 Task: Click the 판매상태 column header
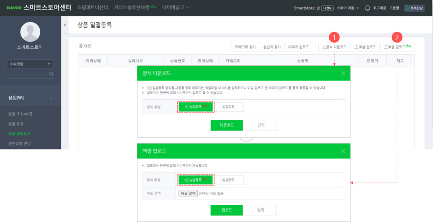pyautogui.click(x=205, y=61)
